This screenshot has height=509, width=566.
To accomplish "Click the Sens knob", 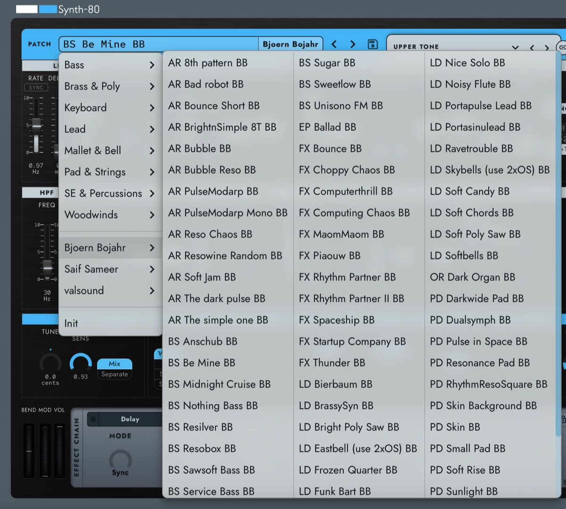I will pos(81,363).
